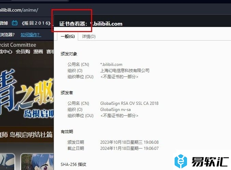
Task: Open the 如何操作? help link
Action: click(31, 35)
